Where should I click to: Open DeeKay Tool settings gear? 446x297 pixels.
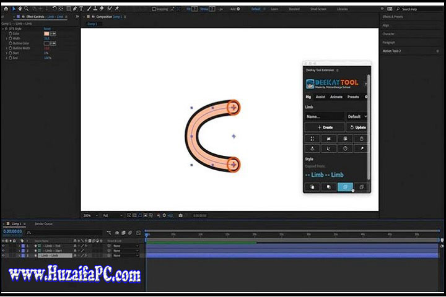tap(366, 97)
